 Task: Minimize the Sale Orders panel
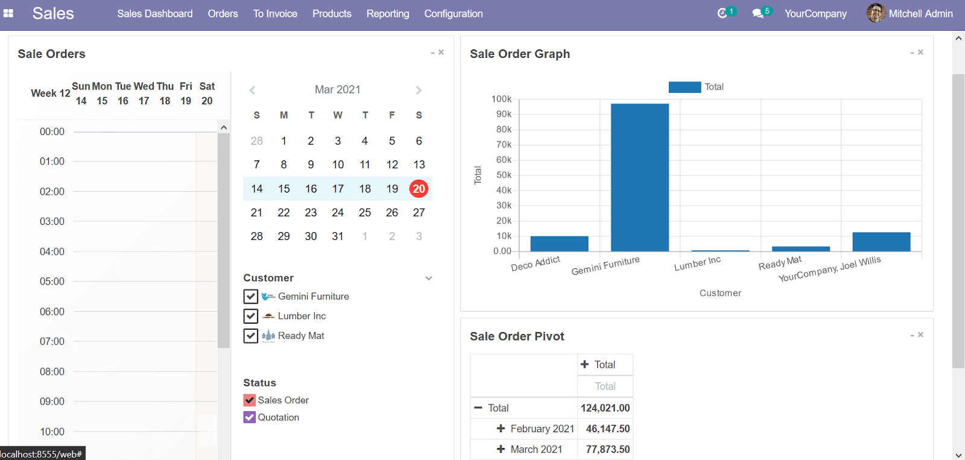coord(432,53)
